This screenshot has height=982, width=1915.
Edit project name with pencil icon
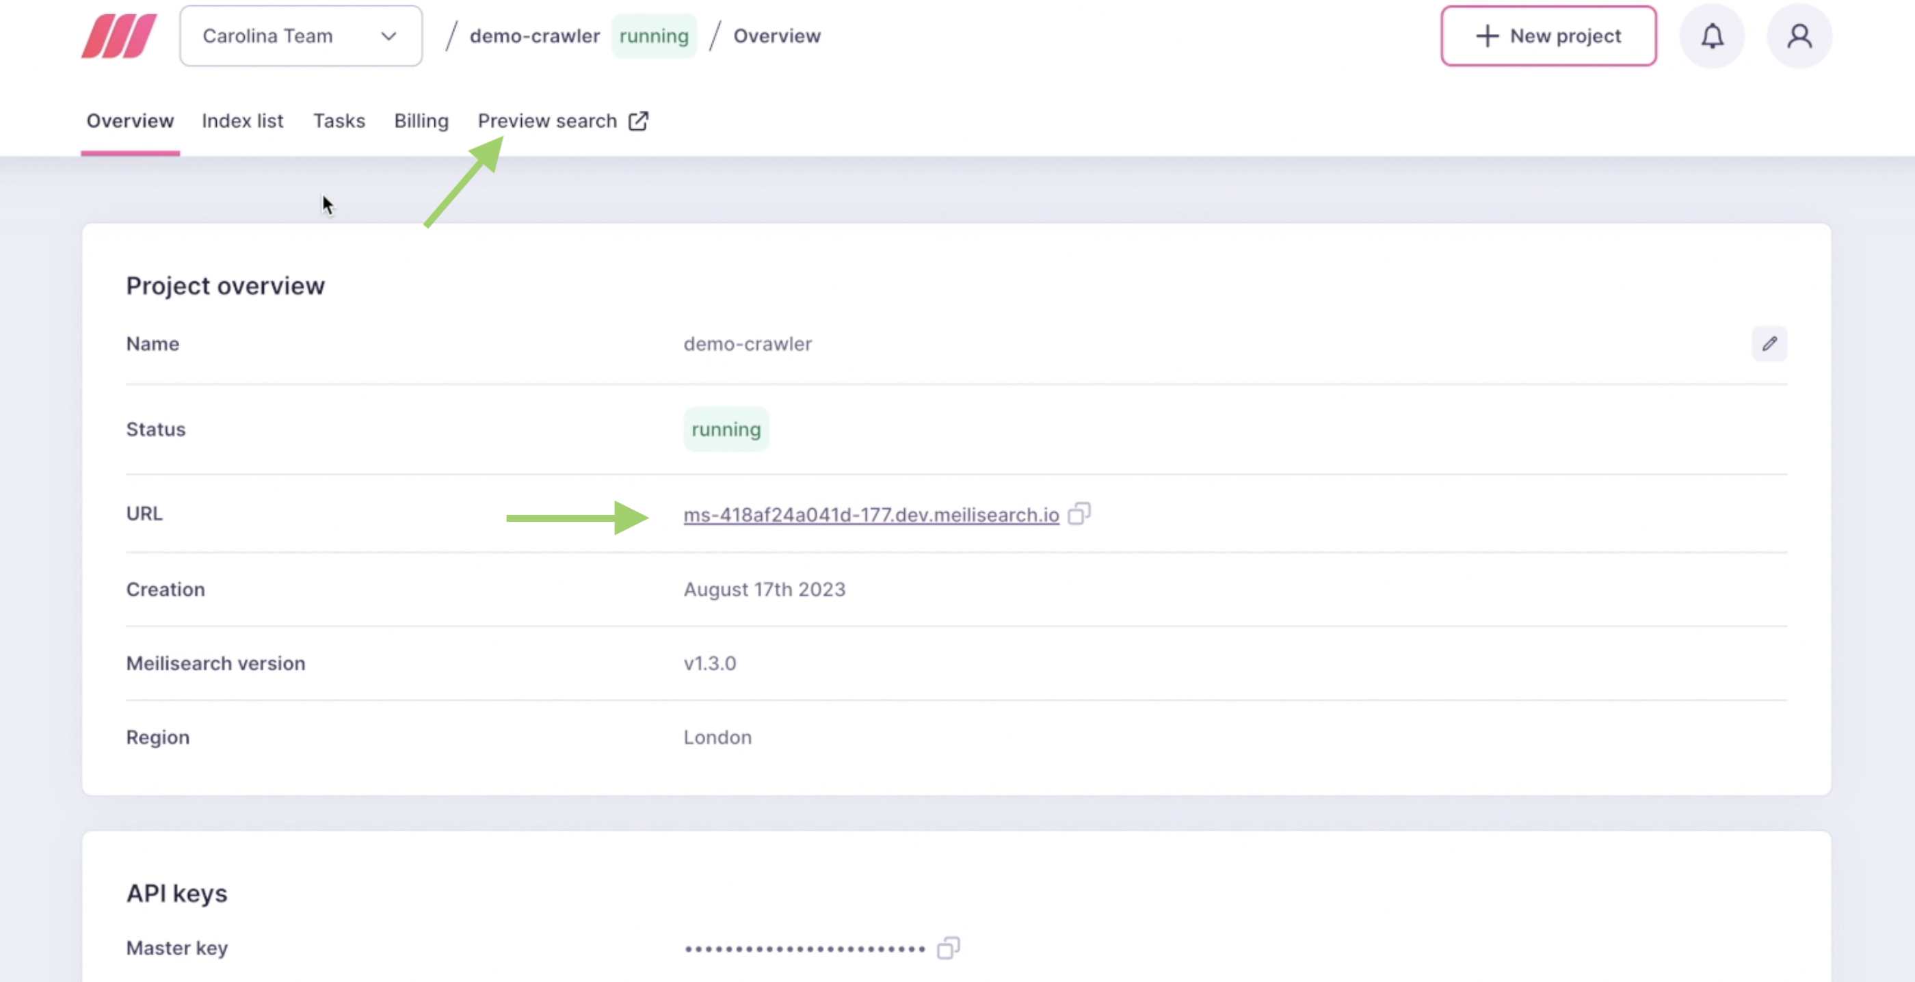tap(1769, 343)
